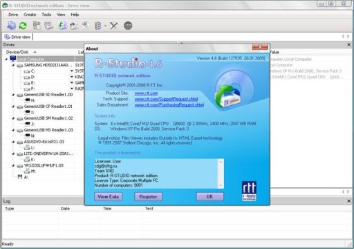Click the Open Image toolbar icon
354x249 pixels.
[63, 26]
